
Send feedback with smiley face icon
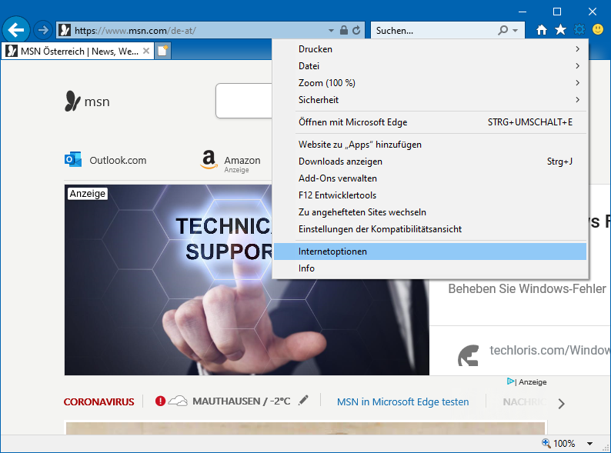click(x=598, y=29)
